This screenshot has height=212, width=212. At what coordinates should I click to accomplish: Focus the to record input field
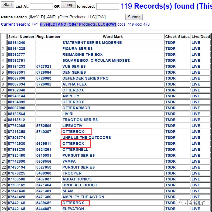(108, 6)
